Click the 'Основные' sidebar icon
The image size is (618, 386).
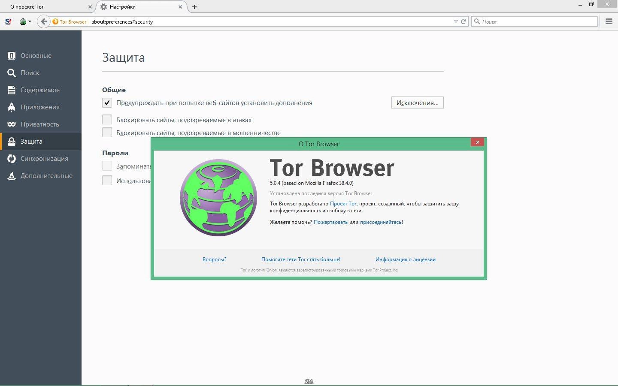[x=12, y=56]
